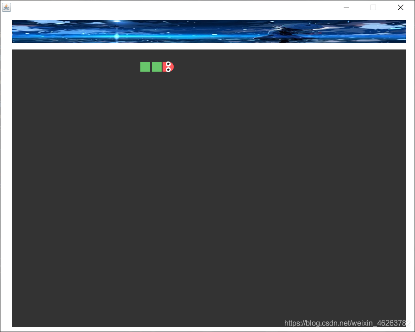This screenshot has height=332, width=415.
Task: Click the disabled maximize window button
Action: coord(373,7)
